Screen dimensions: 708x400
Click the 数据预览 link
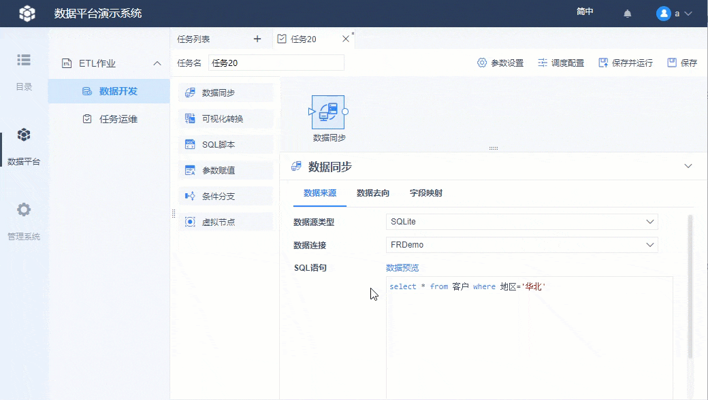click(402, 268)
